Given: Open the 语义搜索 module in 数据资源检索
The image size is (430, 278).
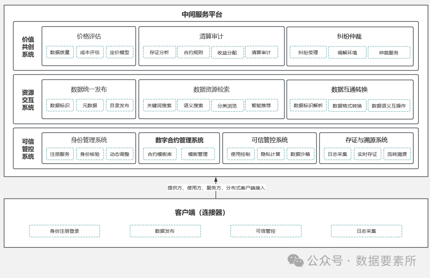Looking at the screenshot, I should pos(193,105).
